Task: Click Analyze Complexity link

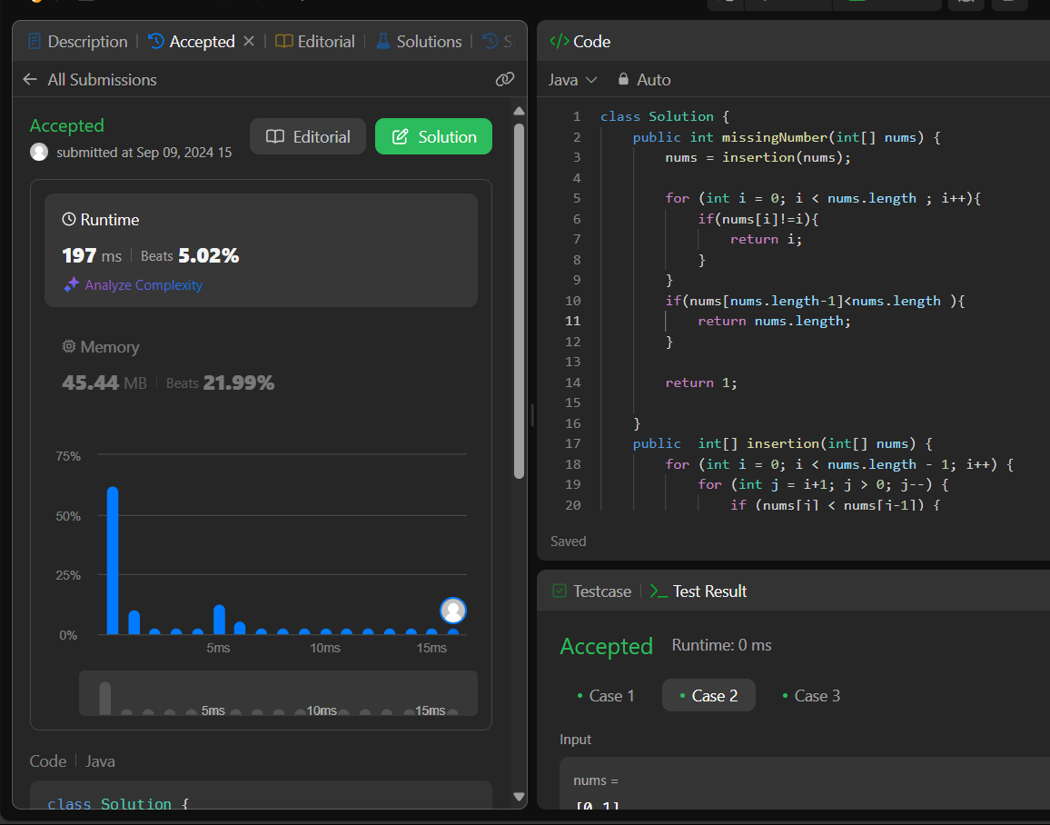Action: click(x=144, y=285)
